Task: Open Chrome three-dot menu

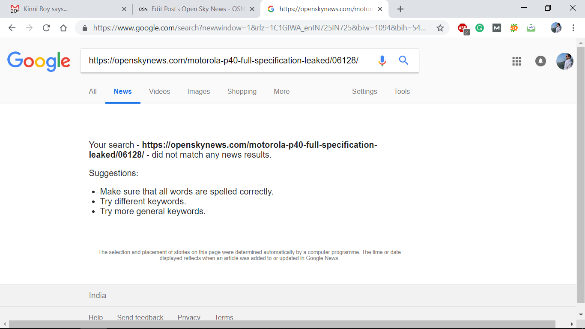Action: tap(573, 28)
